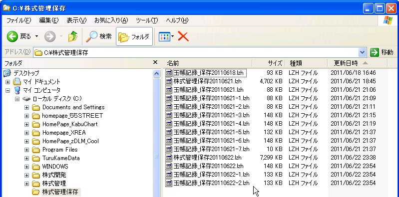Select the 株式管理保存 folder icon in tree
Screen dimensions: 399x197
point(36,192)
